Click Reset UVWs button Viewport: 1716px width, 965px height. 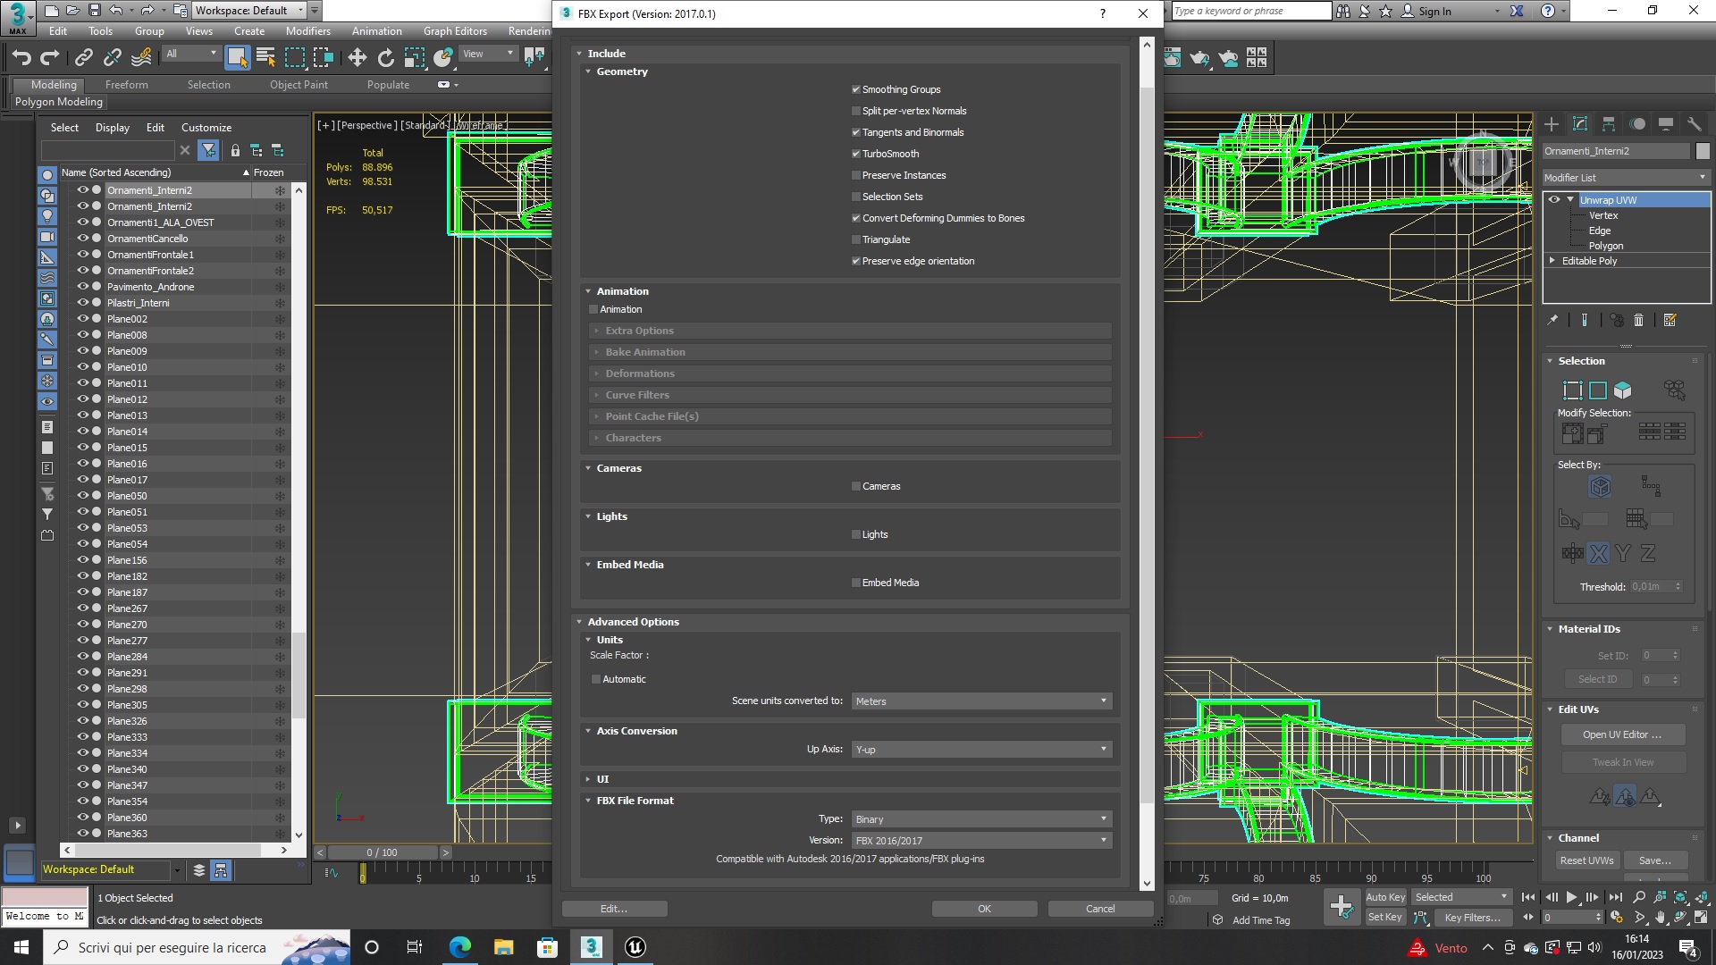1586,860
